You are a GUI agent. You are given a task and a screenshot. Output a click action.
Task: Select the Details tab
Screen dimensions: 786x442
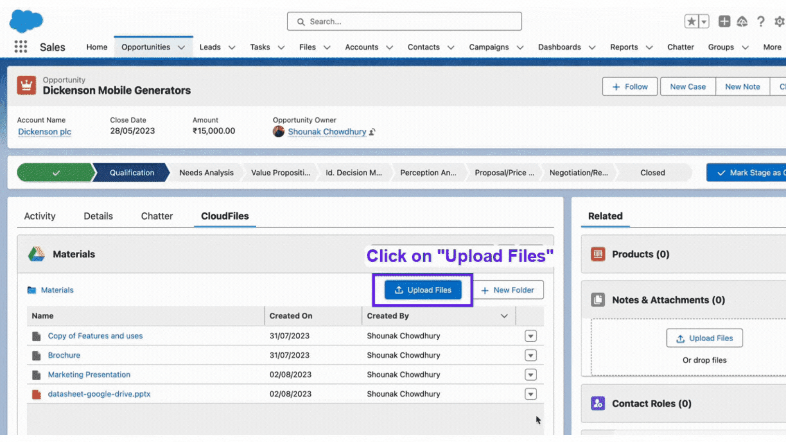tap(98, 216)
